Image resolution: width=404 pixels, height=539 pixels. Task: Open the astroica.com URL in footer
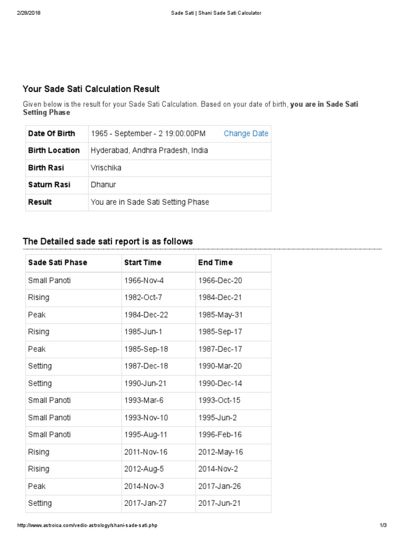point(87,525)
